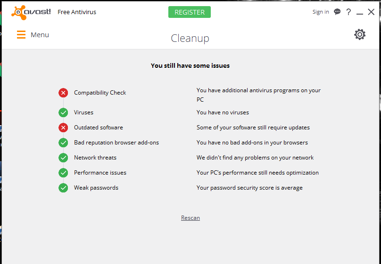
Task: Click the avast! logo
Action: pos(31,12)
